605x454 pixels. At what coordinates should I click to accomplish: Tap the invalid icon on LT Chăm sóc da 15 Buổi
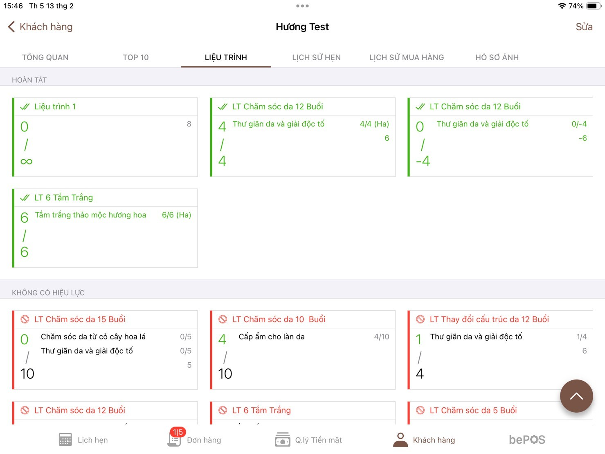25,319
